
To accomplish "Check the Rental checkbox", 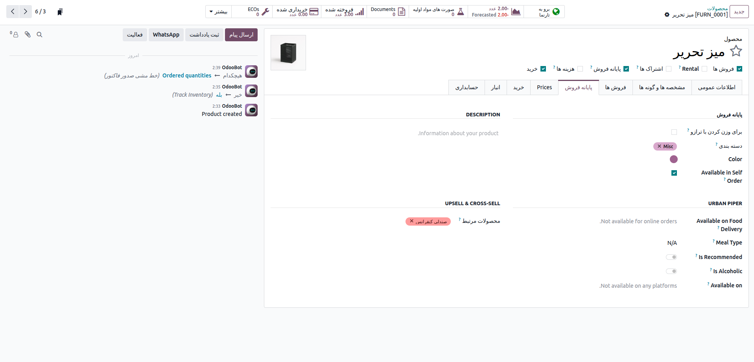I will point(704,69).
